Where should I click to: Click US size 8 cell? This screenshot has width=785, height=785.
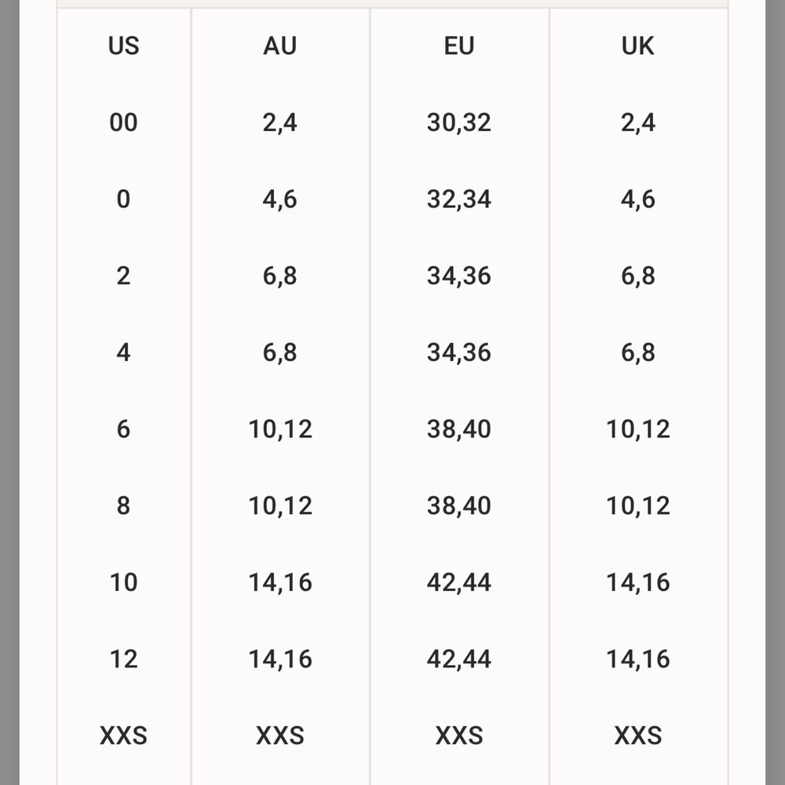124,506
